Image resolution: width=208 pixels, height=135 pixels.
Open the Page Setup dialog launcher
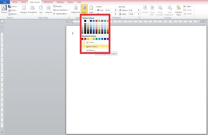69,18
